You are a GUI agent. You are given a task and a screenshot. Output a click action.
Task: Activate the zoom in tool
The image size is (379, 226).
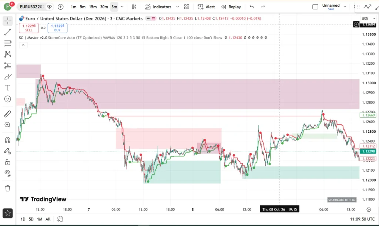8,125
